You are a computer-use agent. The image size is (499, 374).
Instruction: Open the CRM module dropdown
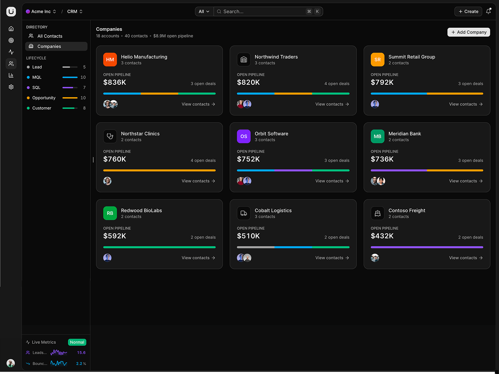(x=75, y=12)
